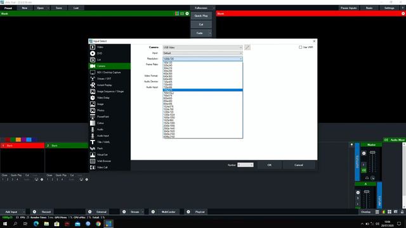The height and width of the screenshot is (228, 406).
Task: Pick the orange category colour swatch
Action: pos(18,139)
